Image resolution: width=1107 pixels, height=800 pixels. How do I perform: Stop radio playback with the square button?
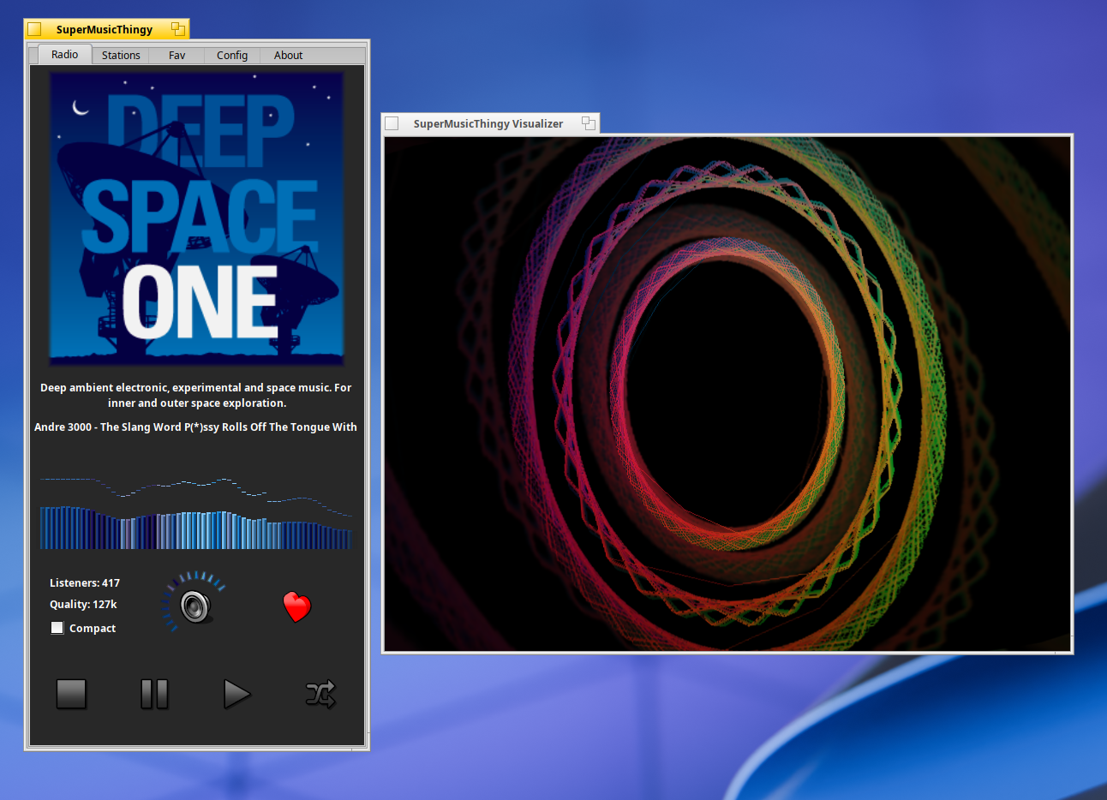click(x=71, y=694)
